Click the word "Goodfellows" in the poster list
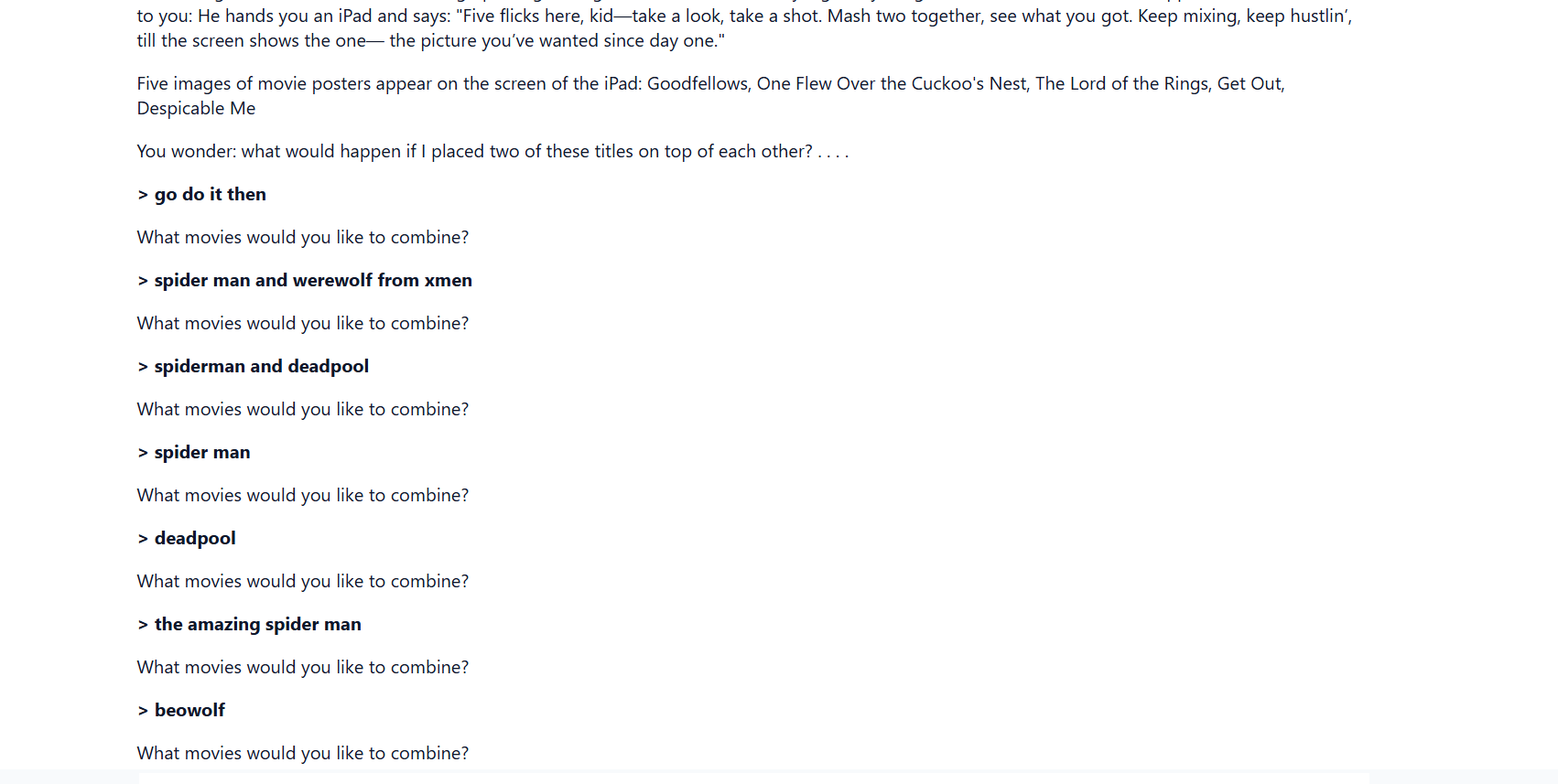The image size is (1558, 784). [698, 84]
